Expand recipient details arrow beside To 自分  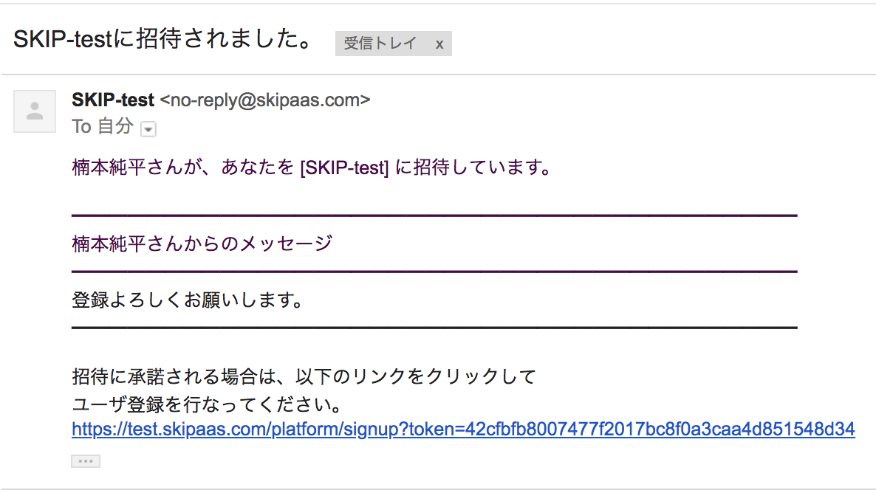148,129
